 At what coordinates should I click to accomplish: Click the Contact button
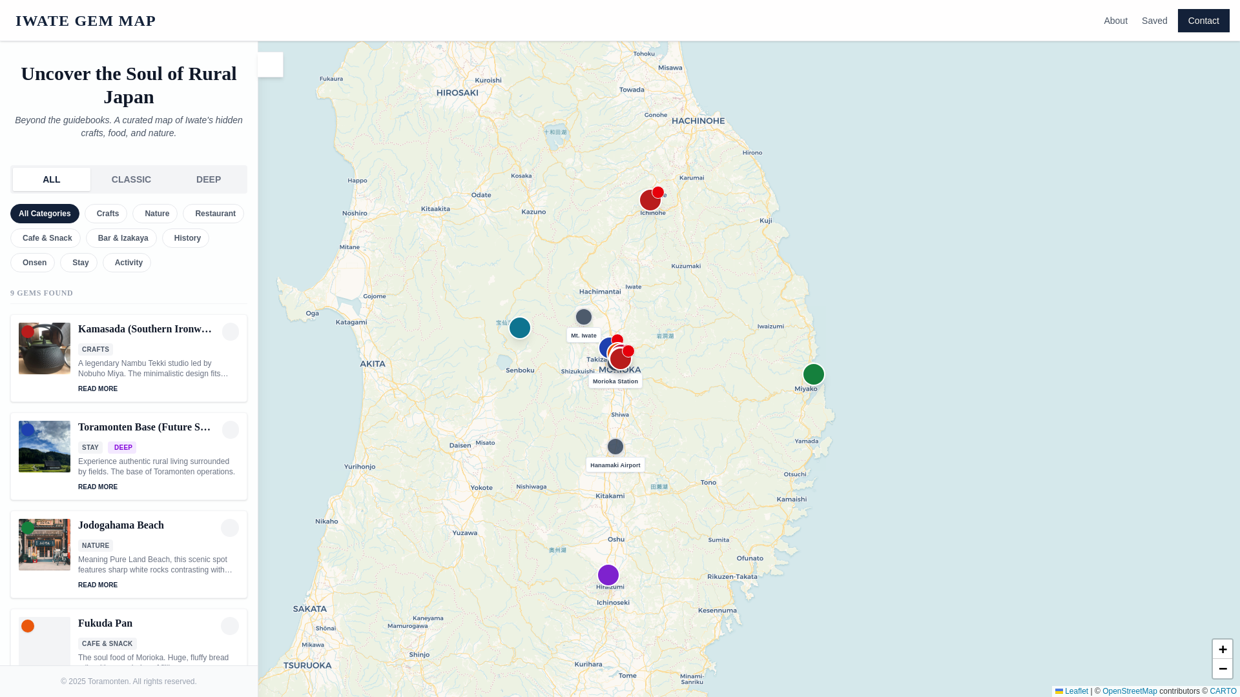coord(1203,21)
